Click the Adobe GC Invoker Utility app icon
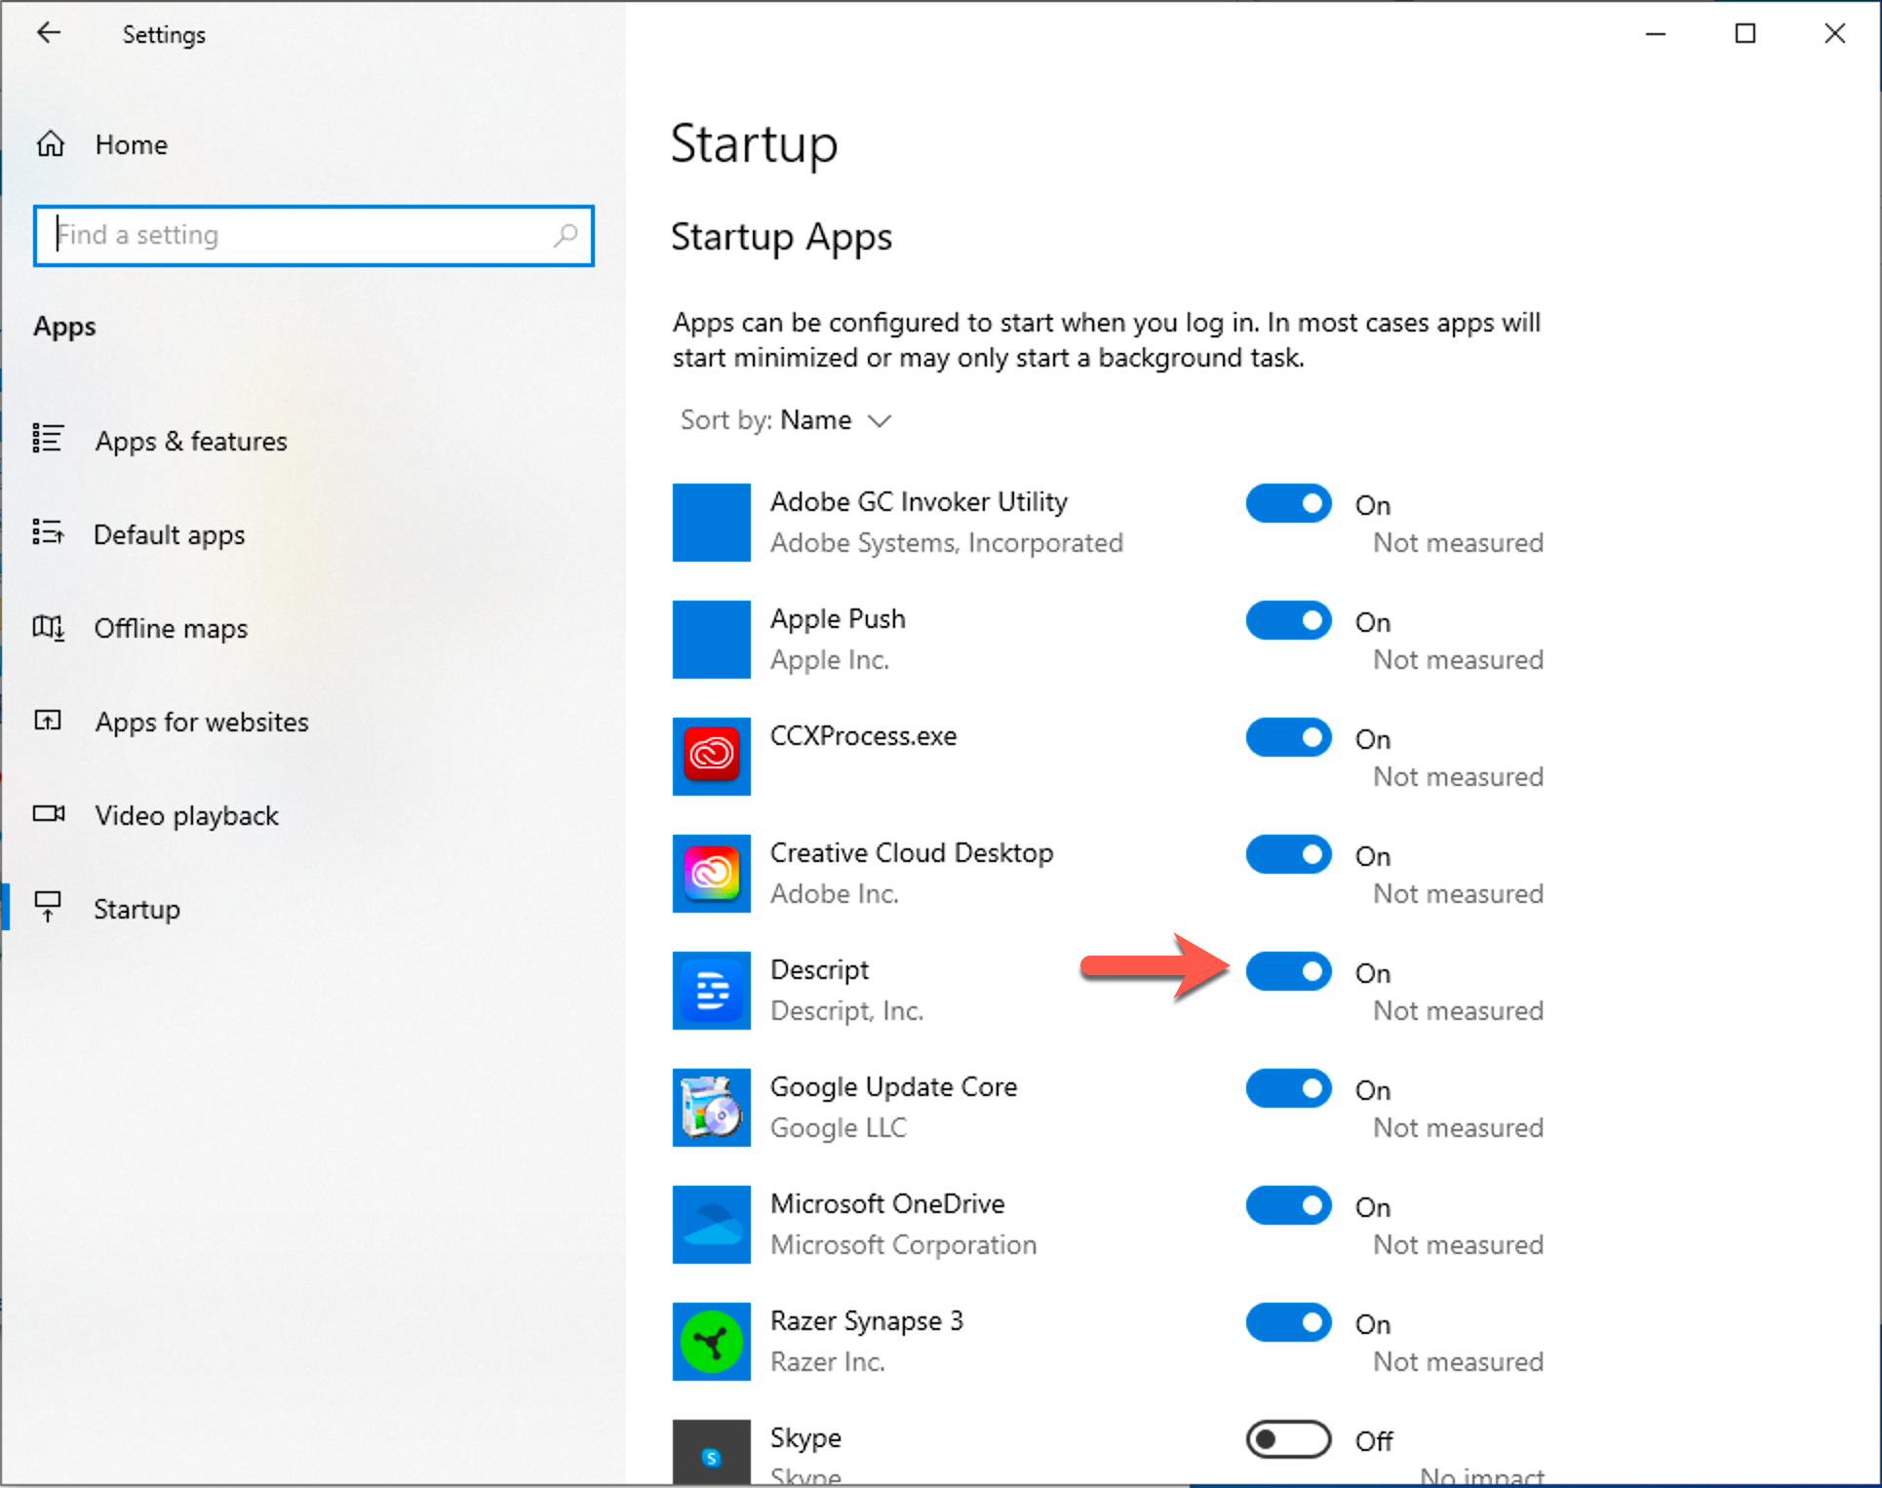 tap(711, 523)
